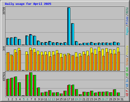Click the orange 'Sites' legend label
The height and width of the screenshot is (102, 130).
pos(127,62)
